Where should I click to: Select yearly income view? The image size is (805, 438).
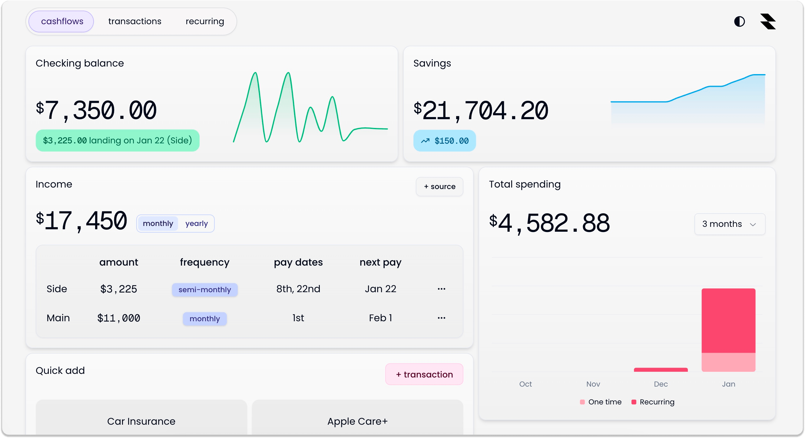point(196,224)
